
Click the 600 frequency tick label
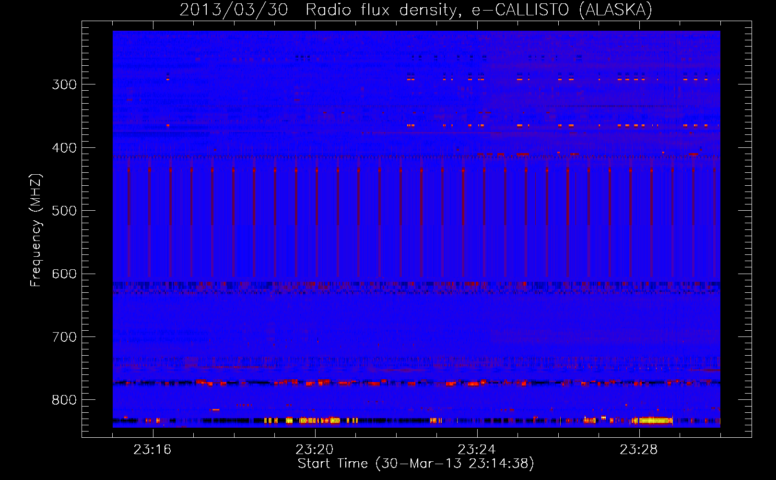point(64,274)
